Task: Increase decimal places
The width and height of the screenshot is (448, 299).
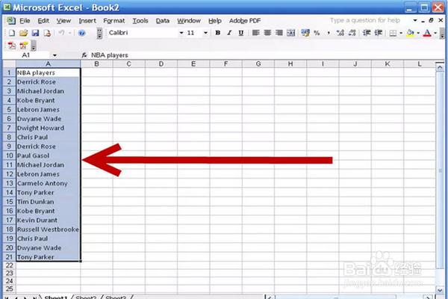Action: (340, 33)
